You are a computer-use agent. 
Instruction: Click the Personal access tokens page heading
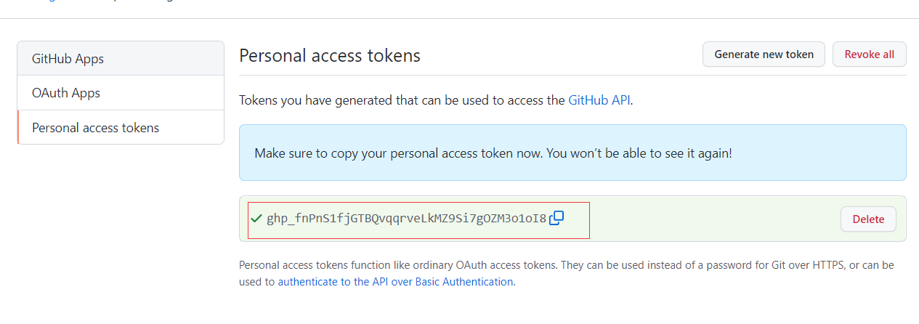click(x=329, y=56)
